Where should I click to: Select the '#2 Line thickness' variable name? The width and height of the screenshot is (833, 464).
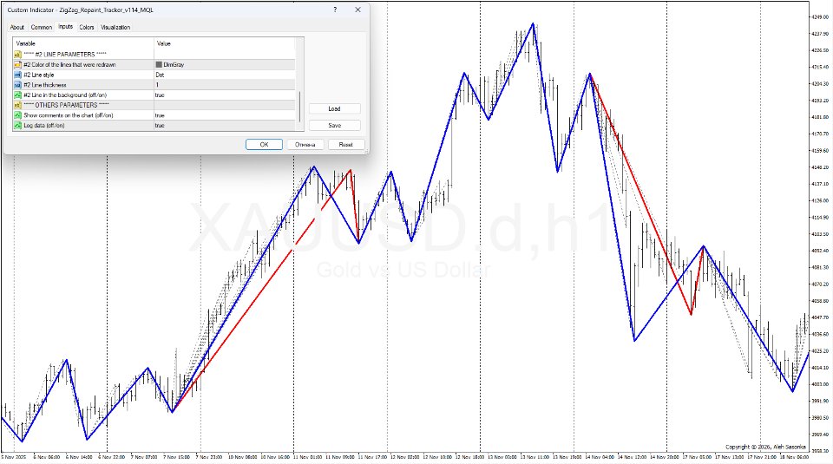tap(45, 85)
